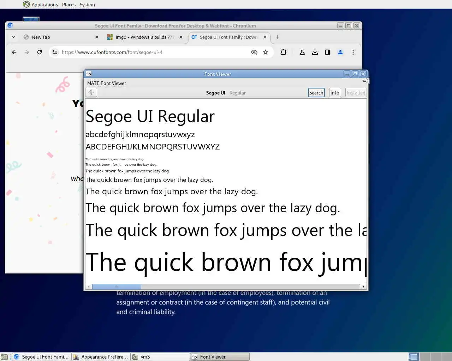Image resolution: width=452 pixels, height=361 pixels.
Task: Minimize the Font Viewer window
Action: tap(347, 74)
